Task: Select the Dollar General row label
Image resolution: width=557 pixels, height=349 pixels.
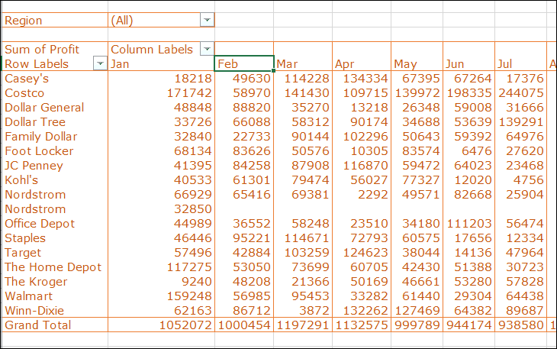Action: [55, 108]
